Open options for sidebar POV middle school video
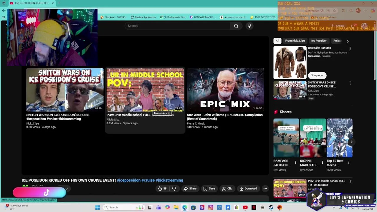The image size is (377, 212). pyautogui.click(x=350, y=182)
